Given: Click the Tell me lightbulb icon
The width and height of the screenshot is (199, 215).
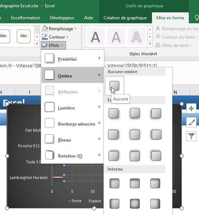Looking at the screenshot, I should 196,18.
